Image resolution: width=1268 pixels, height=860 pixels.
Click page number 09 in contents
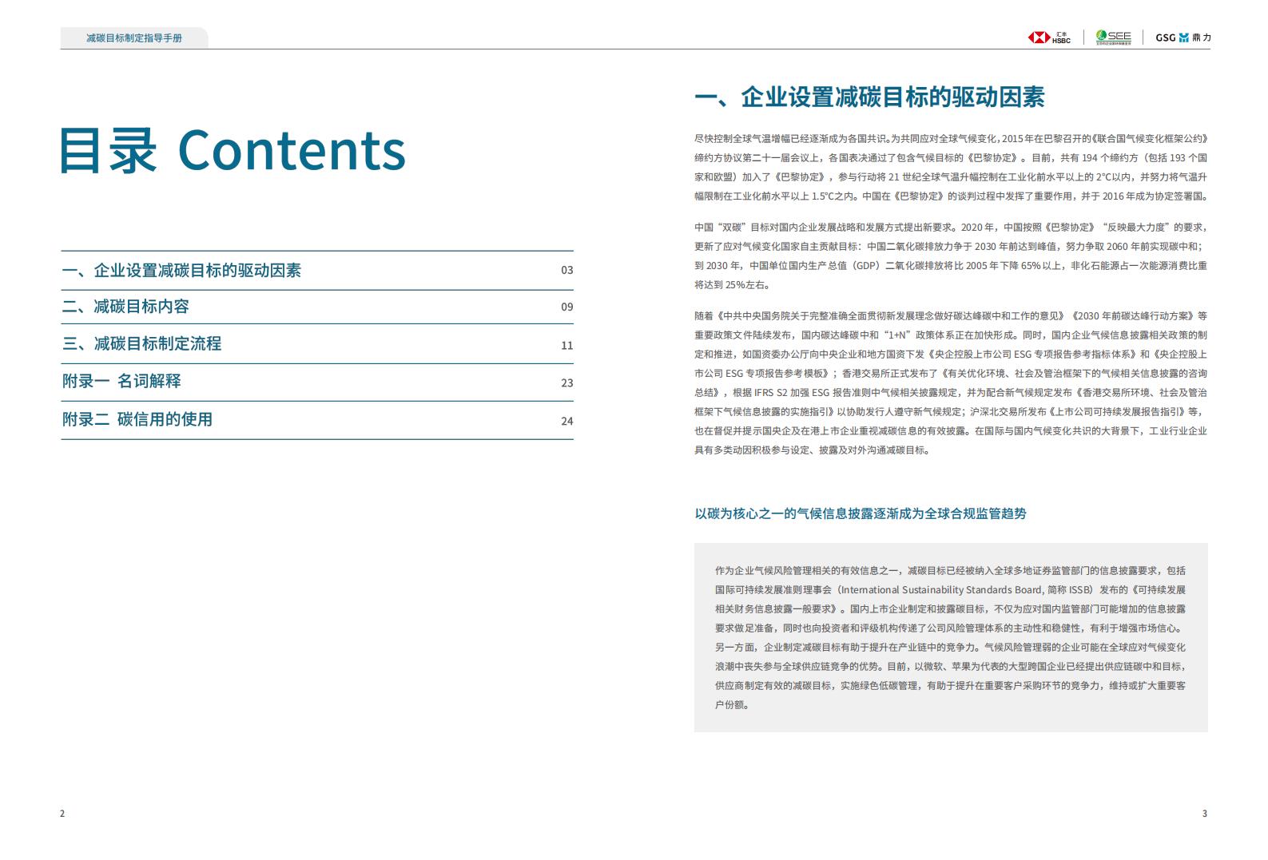(x=566, y=307)
